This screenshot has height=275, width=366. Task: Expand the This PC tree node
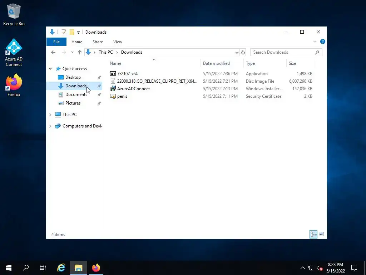pyautogui.click(x=50, y=115)
